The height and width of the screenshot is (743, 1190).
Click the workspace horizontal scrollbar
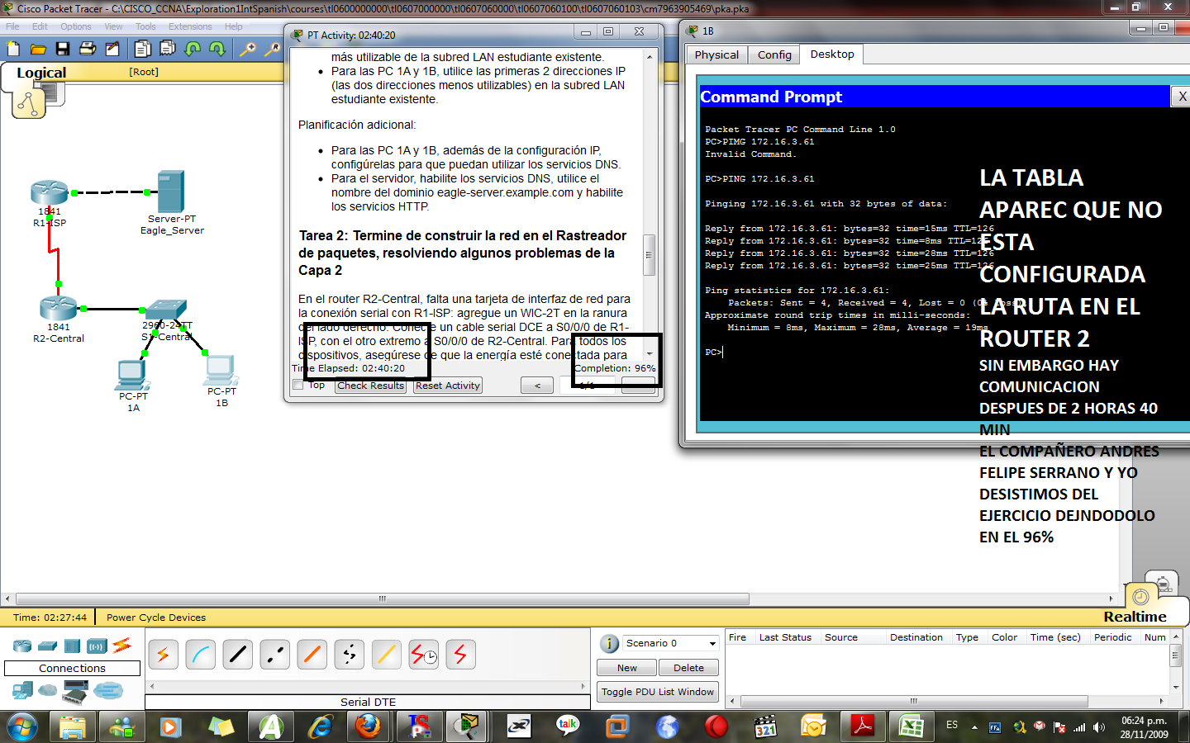coord(383,599)
